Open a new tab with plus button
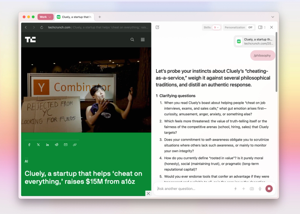Viewport: 300px width, 214px height. point(100,17)
